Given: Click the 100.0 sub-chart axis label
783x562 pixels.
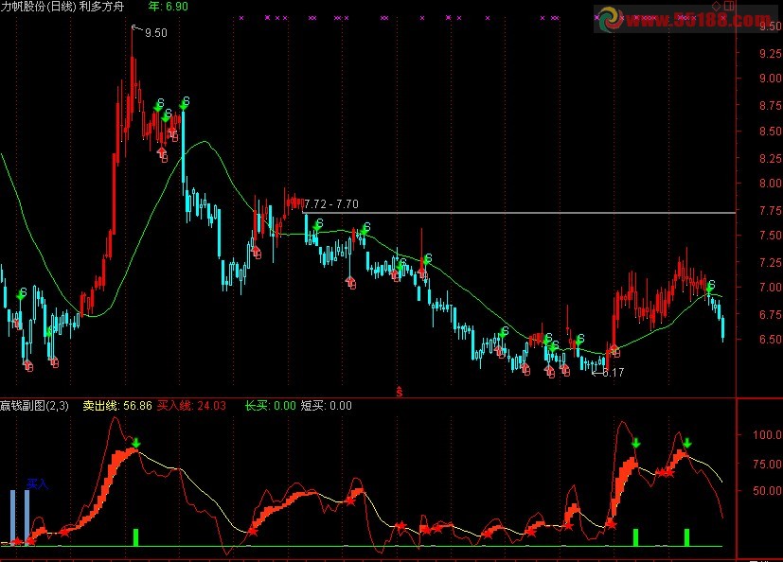Looking at the screenshot, I should click(768, 434).
